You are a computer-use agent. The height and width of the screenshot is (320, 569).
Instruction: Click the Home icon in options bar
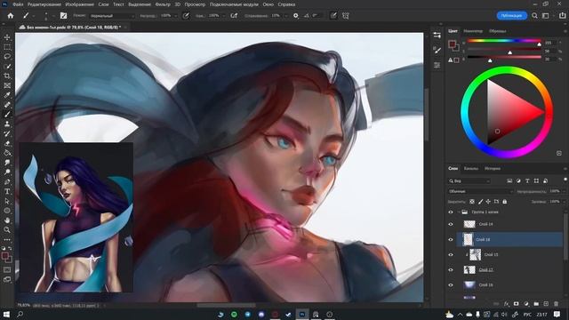coord(11,16)
